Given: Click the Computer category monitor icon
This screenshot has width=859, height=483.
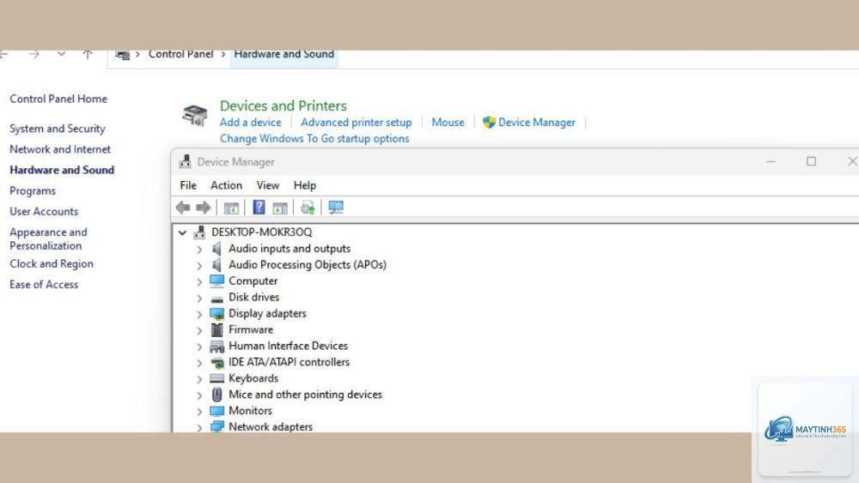Looking at the screenshot, I should (217, 281).
